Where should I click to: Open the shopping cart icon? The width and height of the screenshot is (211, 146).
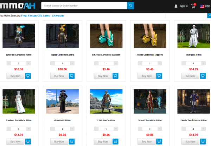[x=193, y=6]
